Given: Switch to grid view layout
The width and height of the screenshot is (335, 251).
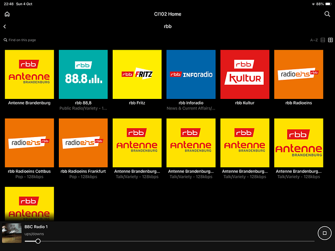Looking at the screenshot, I should click(x=330, y=40).
